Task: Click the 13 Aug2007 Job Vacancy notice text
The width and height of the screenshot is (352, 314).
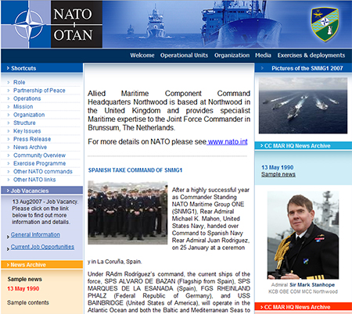Action: pyautogui.click(x=45, y=212)
